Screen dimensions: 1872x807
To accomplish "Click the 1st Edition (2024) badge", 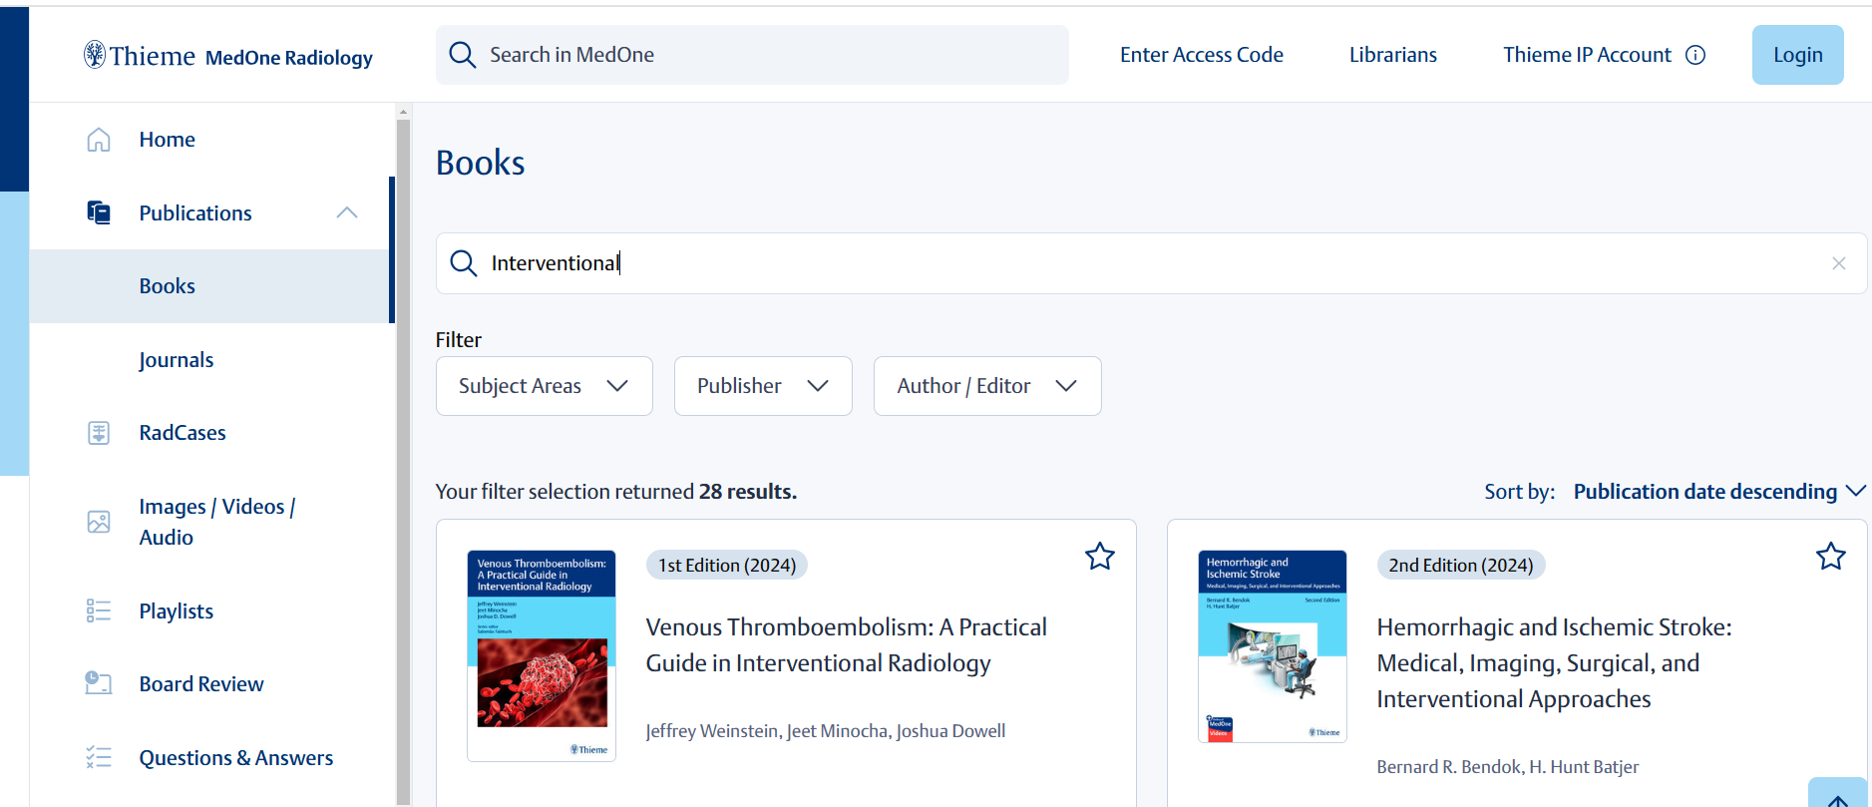I will coord(727,566).
